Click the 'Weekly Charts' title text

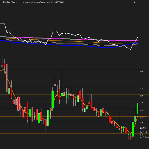10,2
